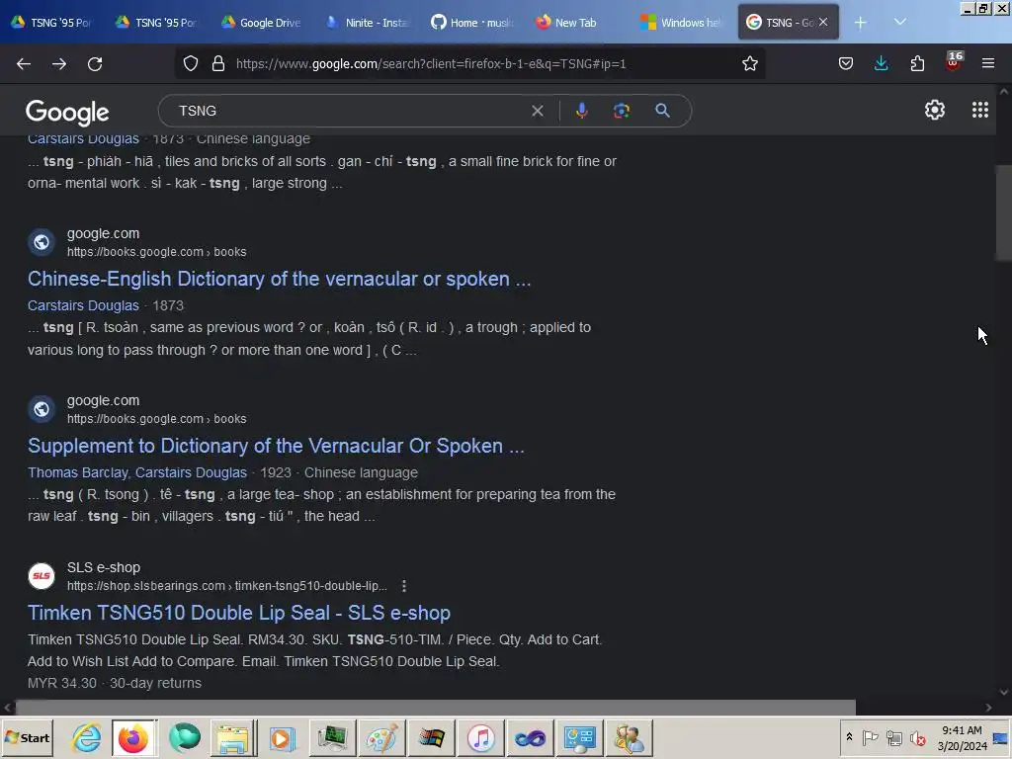1012x759 pixels.
Task: Open the users and key taskbar icon
Action: click(629, 738)
